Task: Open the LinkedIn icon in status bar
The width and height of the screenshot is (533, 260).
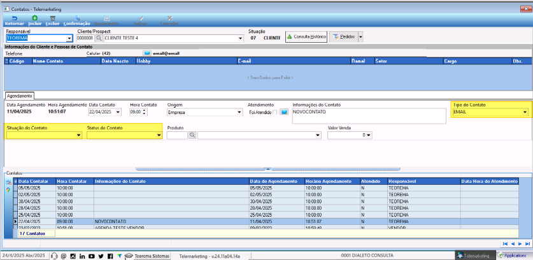Action: (x=82, y=256)
